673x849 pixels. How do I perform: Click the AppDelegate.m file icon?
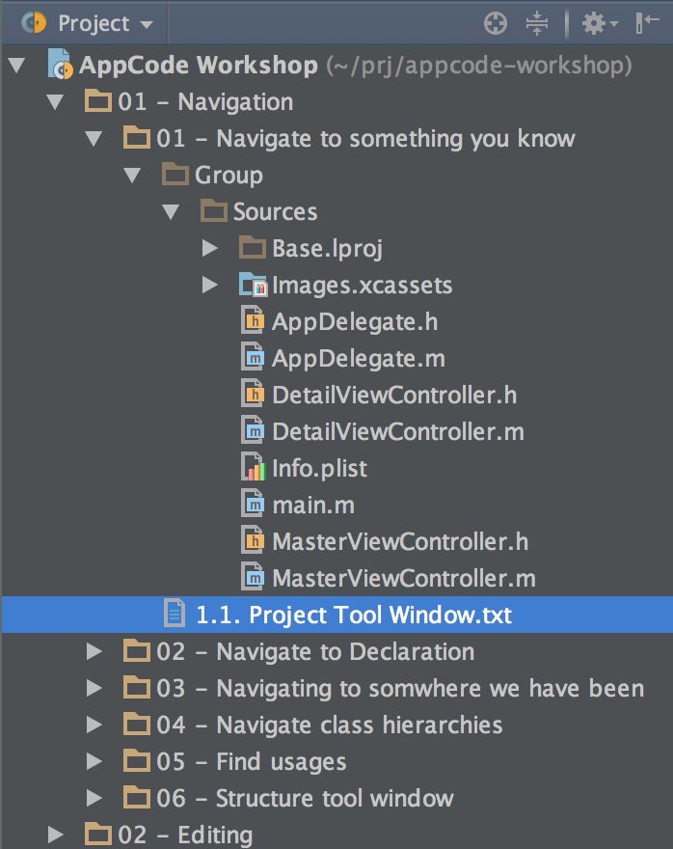click(x=253, y=357)
